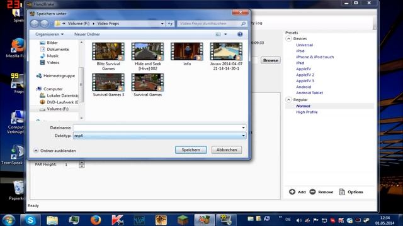Open the view options dropdown arrow
This screenshot has height=226, width=403.
[x=225, y=35]
